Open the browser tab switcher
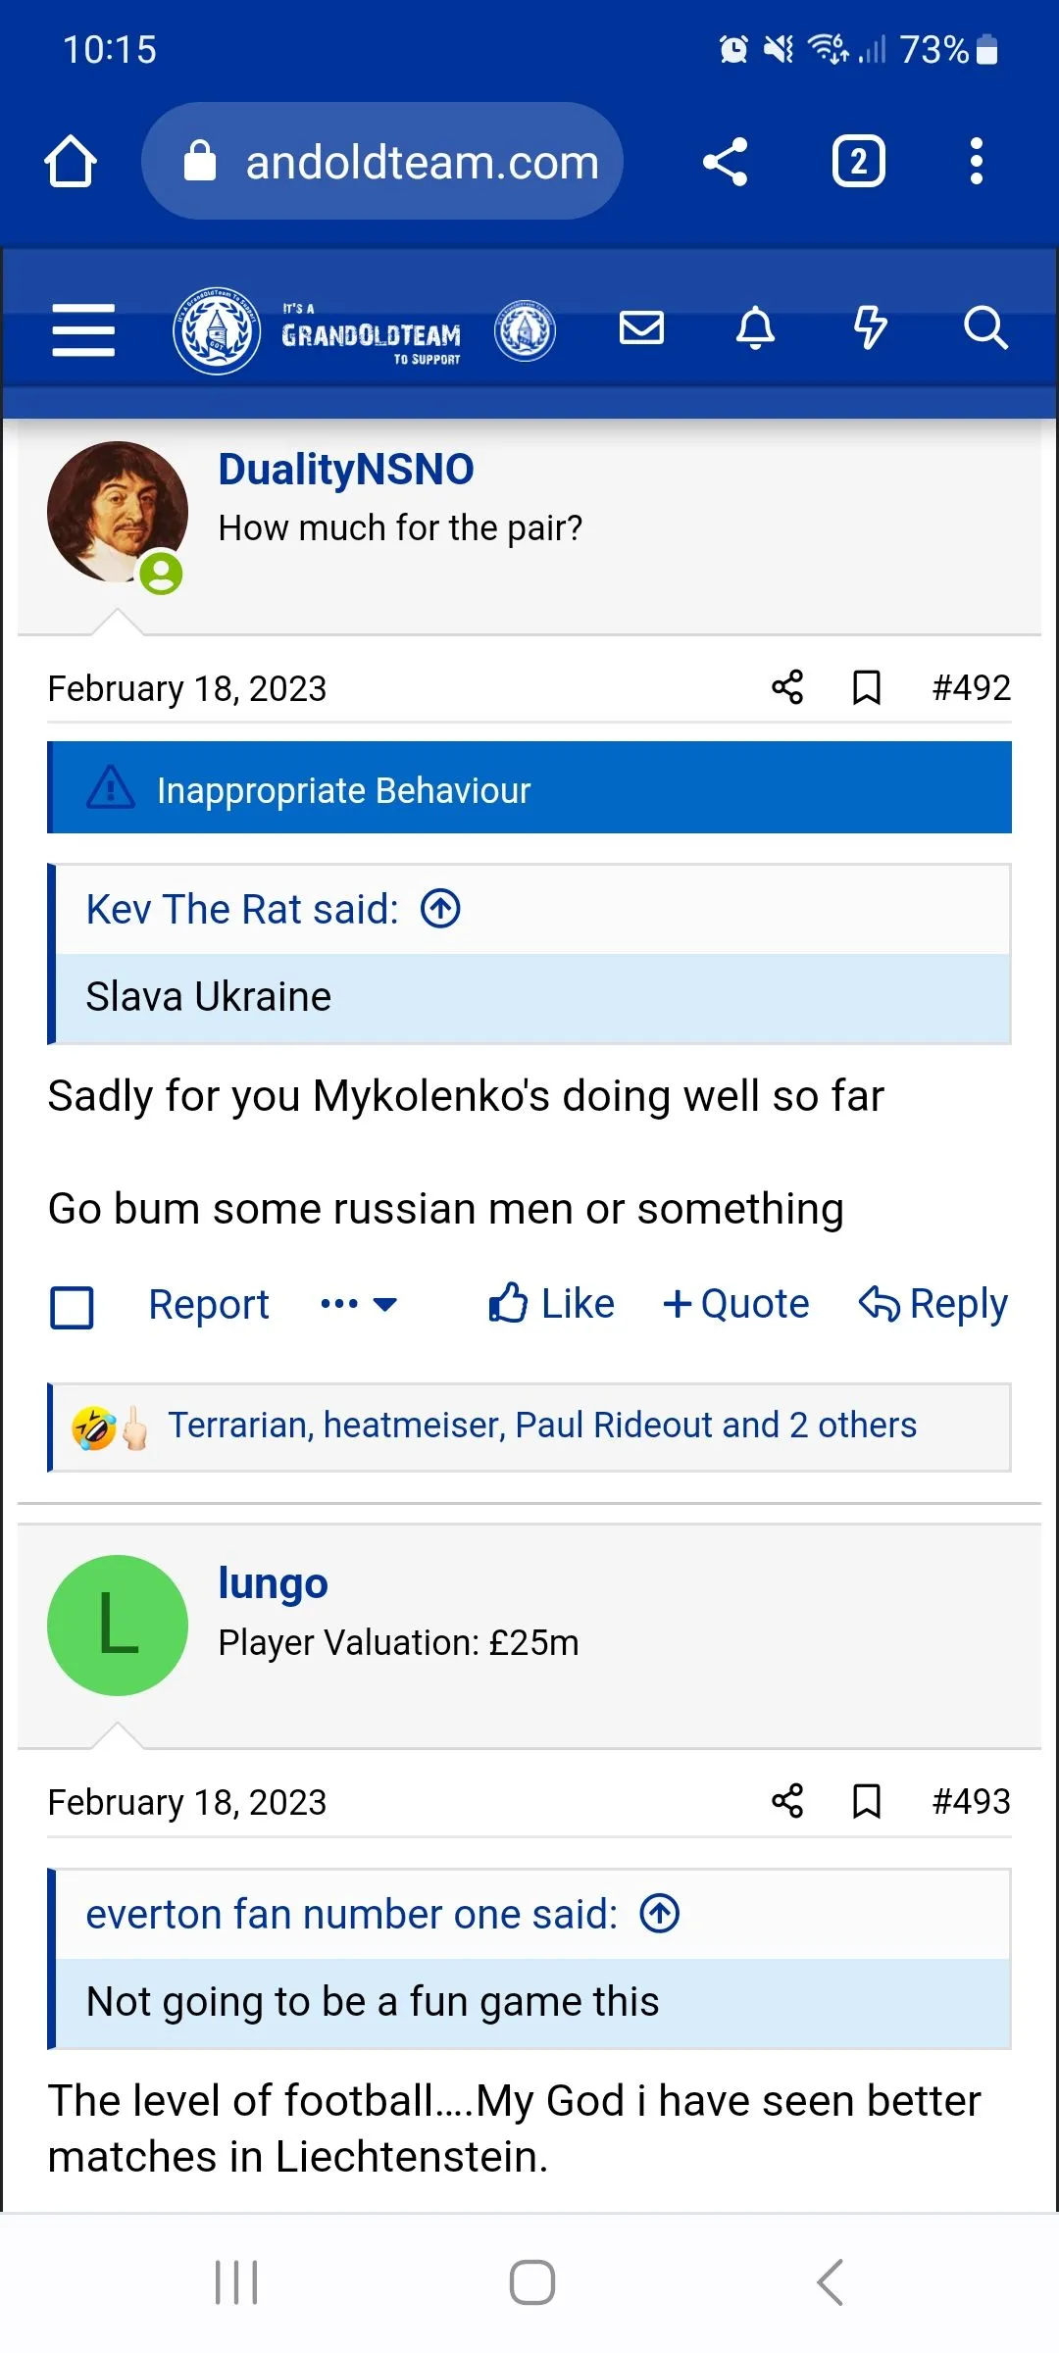This screenshot has width=1059, height=2353. pos(858,161)
